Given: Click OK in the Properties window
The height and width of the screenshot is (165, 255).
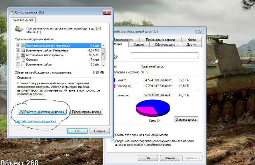Looking at the screenshot, I should pos(148,158).
